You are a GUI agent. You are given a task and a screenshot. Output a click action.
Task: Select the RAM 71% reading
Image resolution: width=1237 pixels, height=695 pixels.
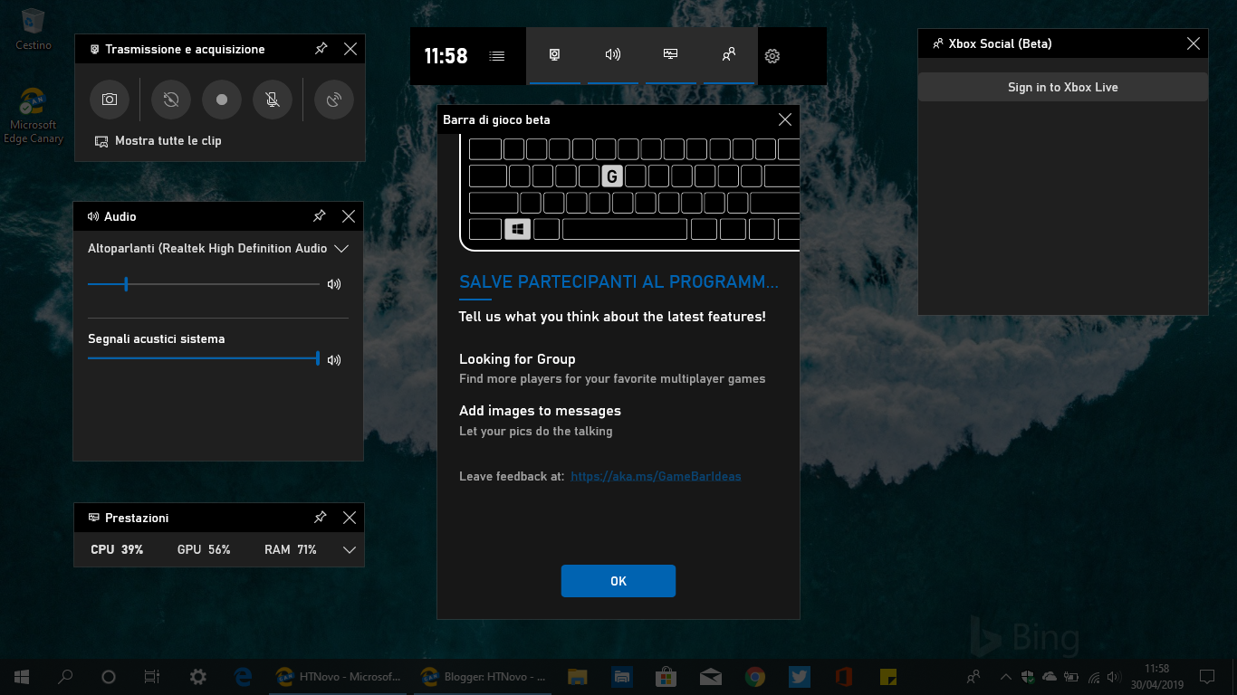pyautogui.click(x=291, y=549)
